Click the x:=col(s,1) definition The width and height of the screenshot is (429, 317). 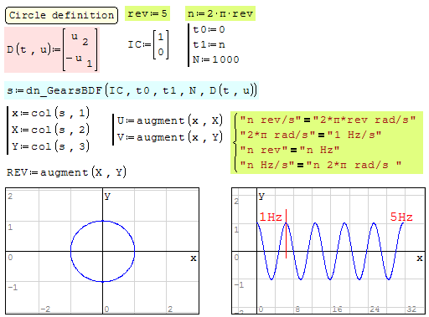(x=50, y=113)
